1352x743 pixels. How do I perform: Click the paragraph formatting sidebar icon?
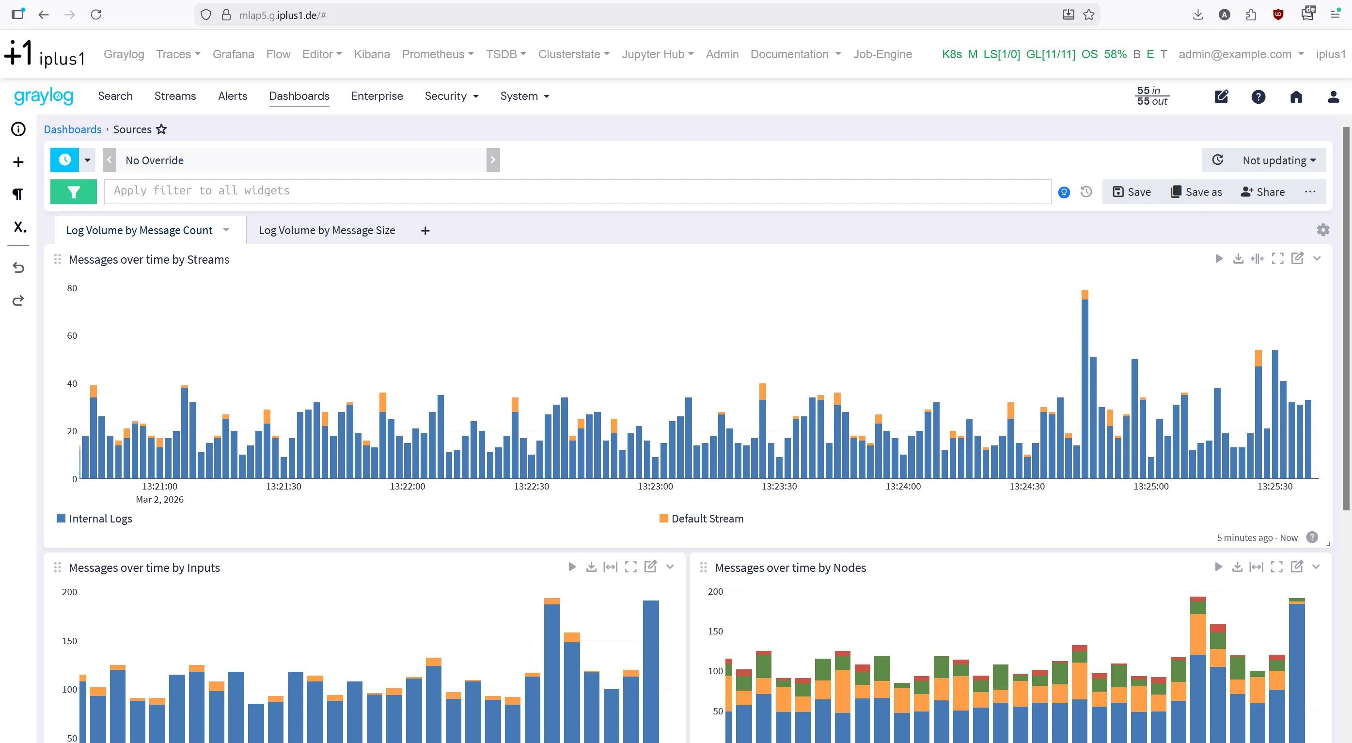tap(18, 194)
